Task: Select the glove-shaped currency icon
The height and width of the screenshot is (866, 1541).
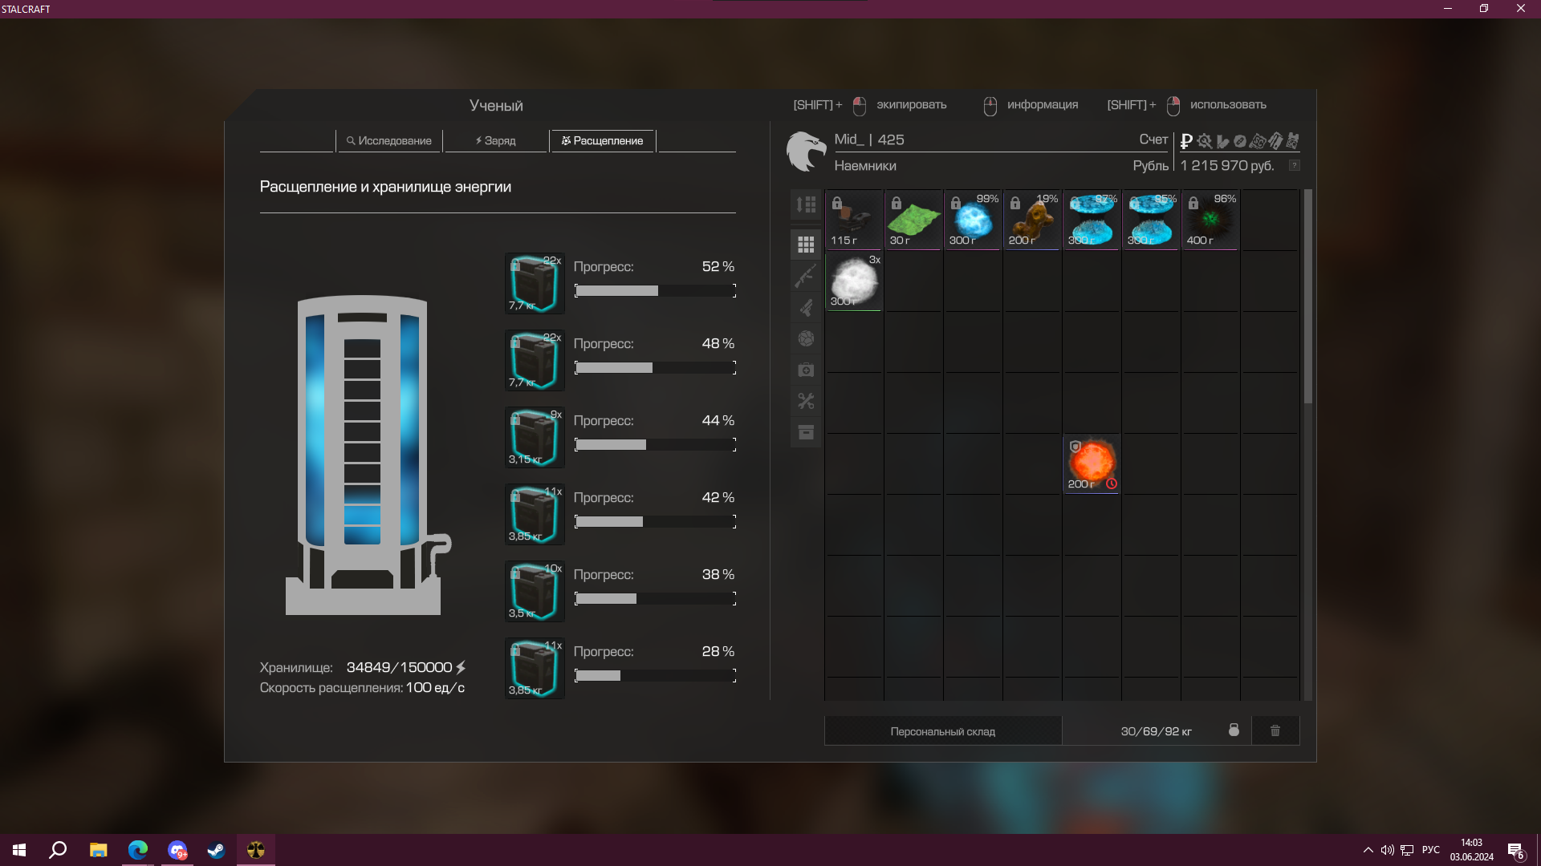Action: tap(1222, 141)
